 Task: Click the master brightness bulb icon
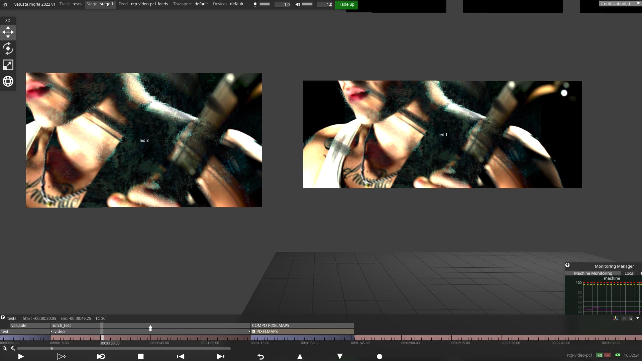255,4
